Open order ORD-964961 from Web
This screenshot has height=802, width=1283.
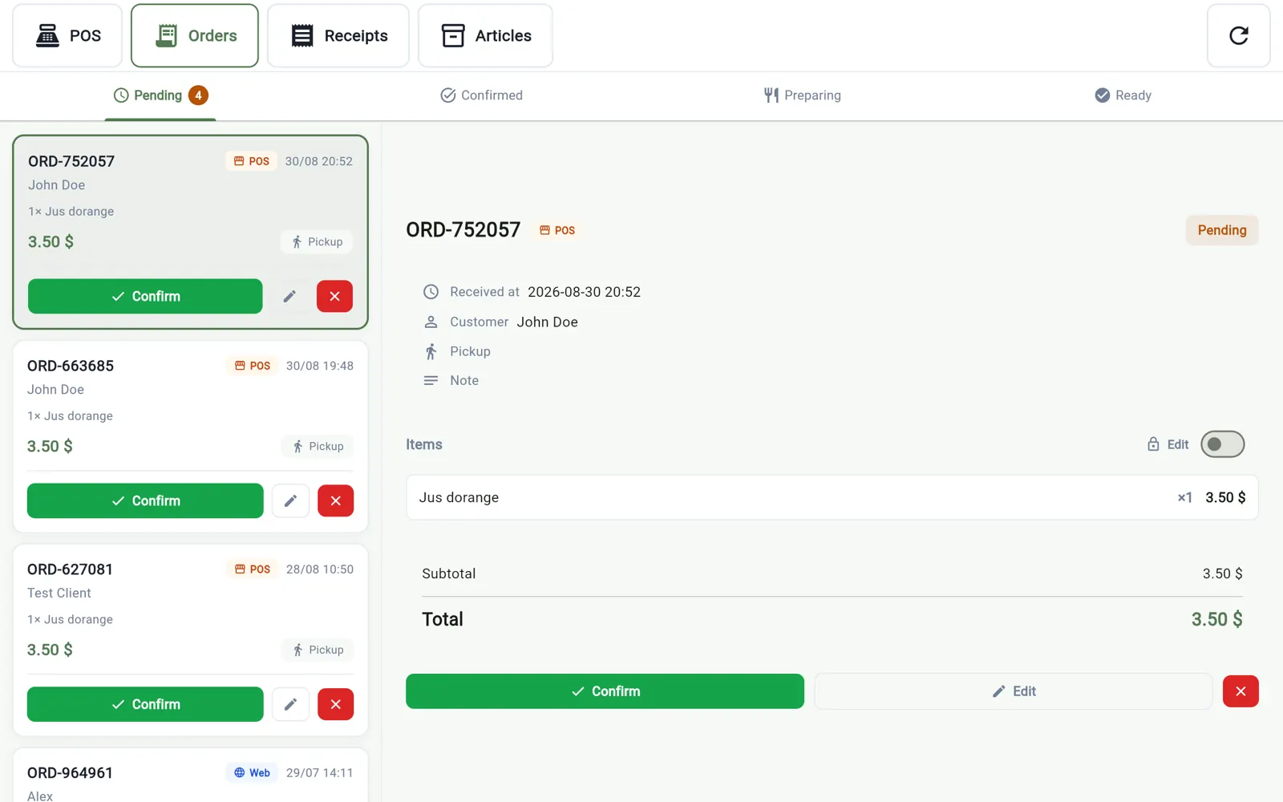tap(190, 775)
